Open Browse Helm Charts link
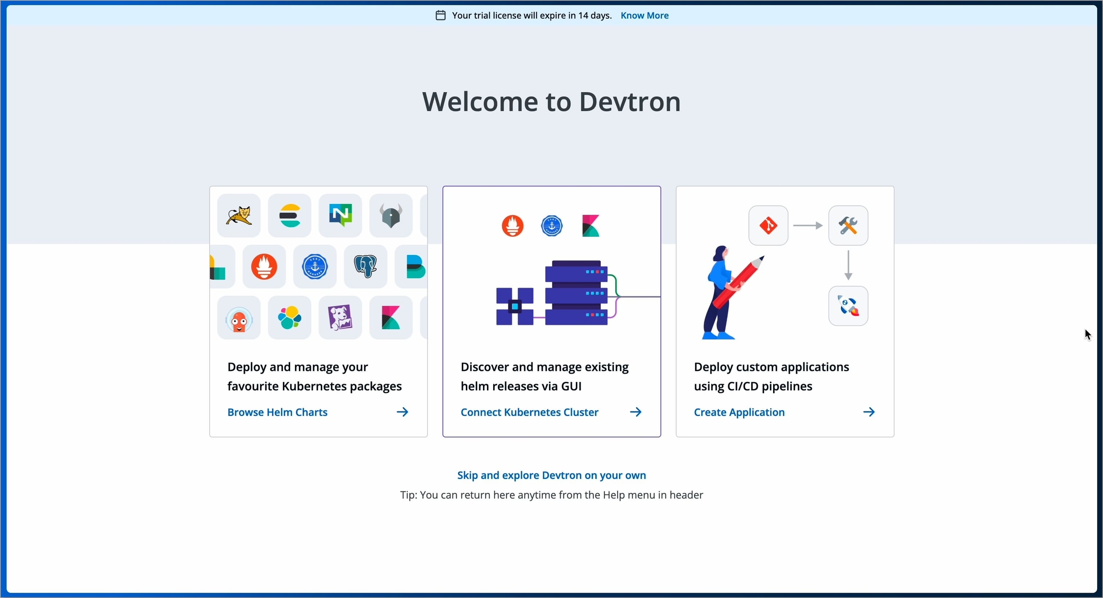The height and width of the screenshot is (598, 1103). pos(277,412)
